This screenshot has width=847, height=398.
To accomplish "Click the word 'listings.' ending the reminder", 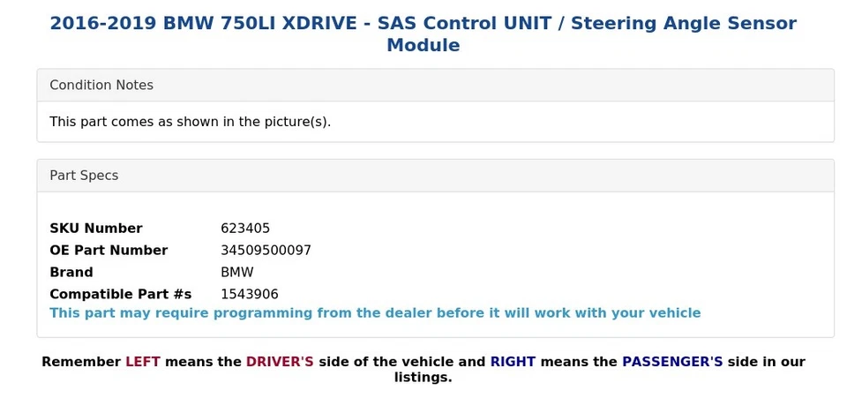I will click(423, 378).
